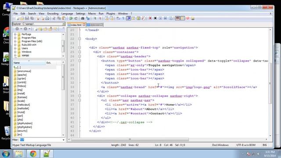Collapse the fold marker at line 24

tap(79, 47)
